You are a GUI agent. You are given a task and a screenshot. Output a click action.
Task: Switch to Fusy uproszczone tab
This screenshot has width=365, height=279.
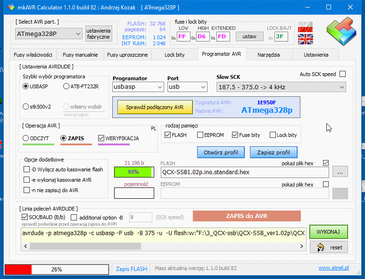pos(127,55)
